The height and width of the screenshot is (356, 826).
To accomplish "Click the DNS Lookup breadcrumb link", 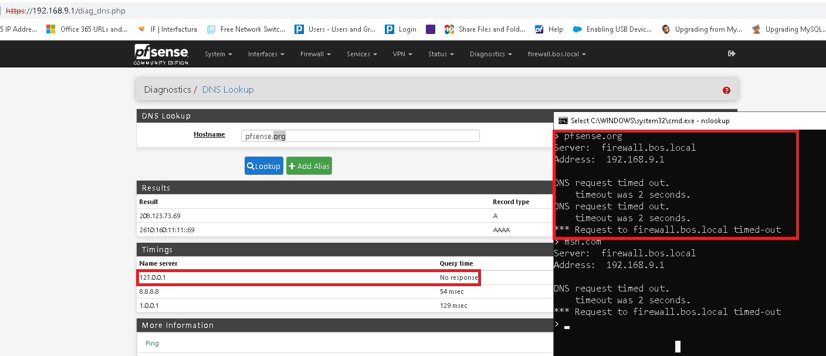I will tap(228, 90).
